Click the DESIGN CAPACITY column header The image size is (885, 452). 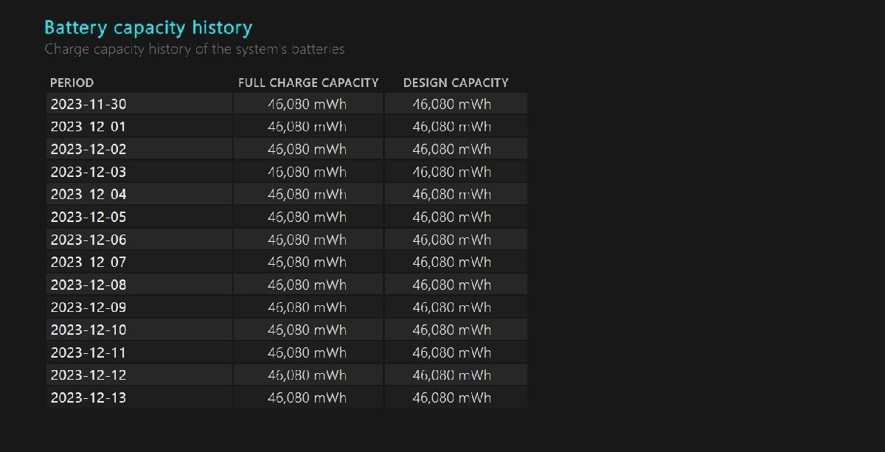pyautogui.click(x=456, y=83)
